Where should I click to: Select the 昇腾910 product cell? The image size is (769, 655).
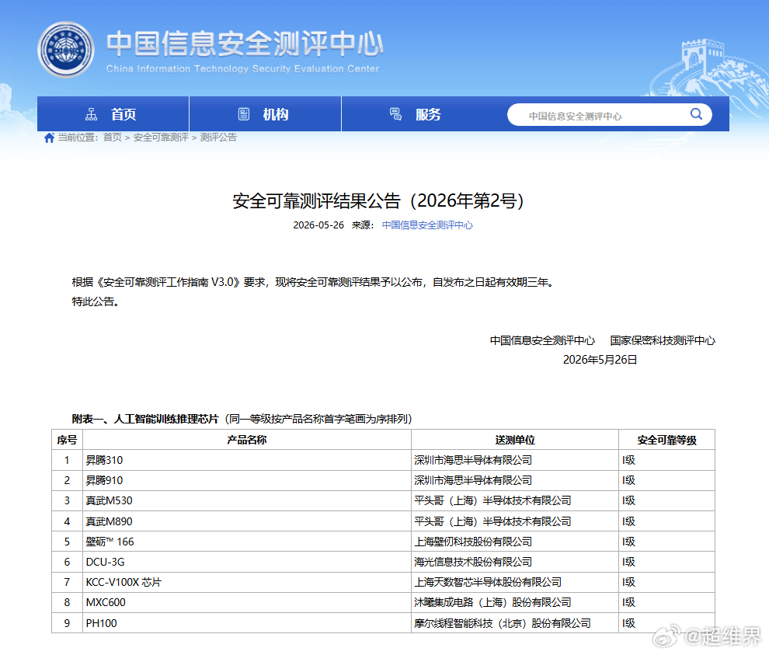point(247,481)
